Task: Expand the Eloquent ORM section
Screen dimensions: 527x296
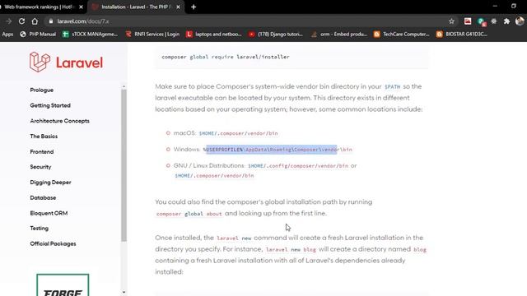Action: pyautogui.click(x=49, y=213)
